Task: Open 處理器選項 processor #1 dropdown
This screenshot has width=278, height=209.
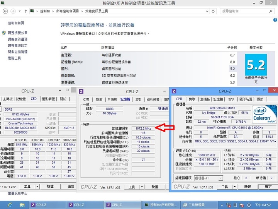Action: coord(208,178)
